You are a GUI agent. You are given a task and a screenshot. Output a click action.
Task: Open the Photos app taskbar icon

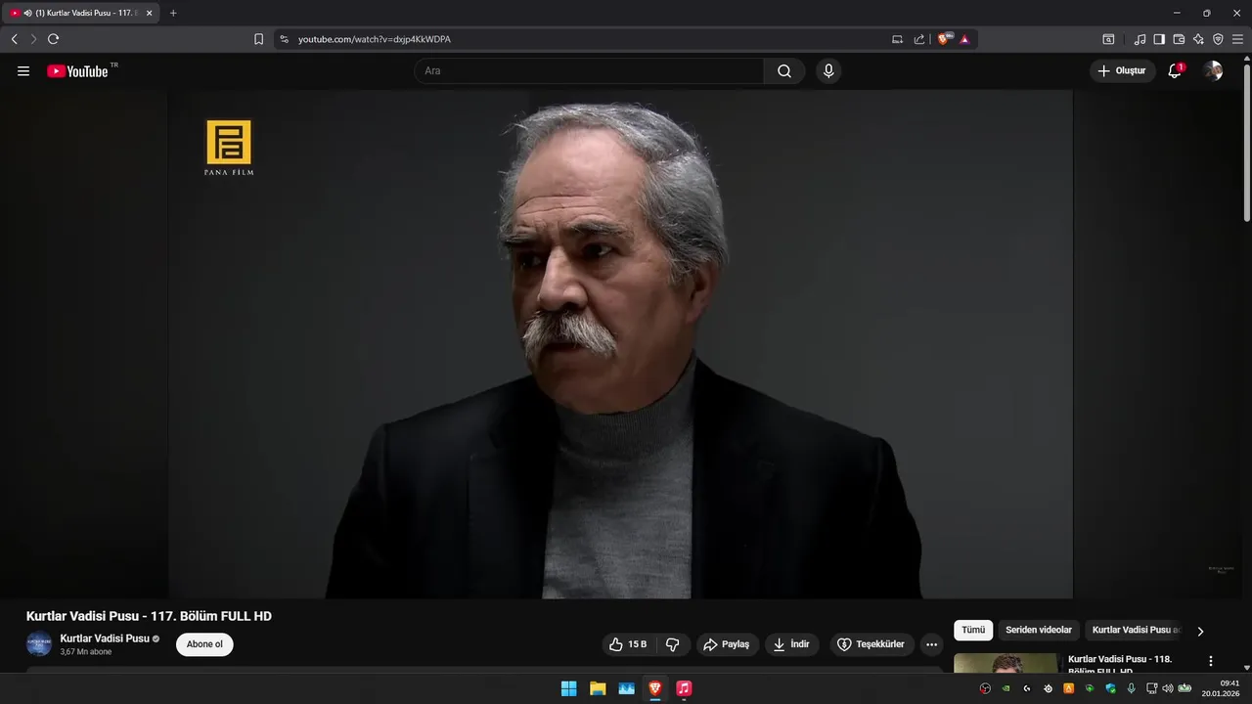coord(626,688)
